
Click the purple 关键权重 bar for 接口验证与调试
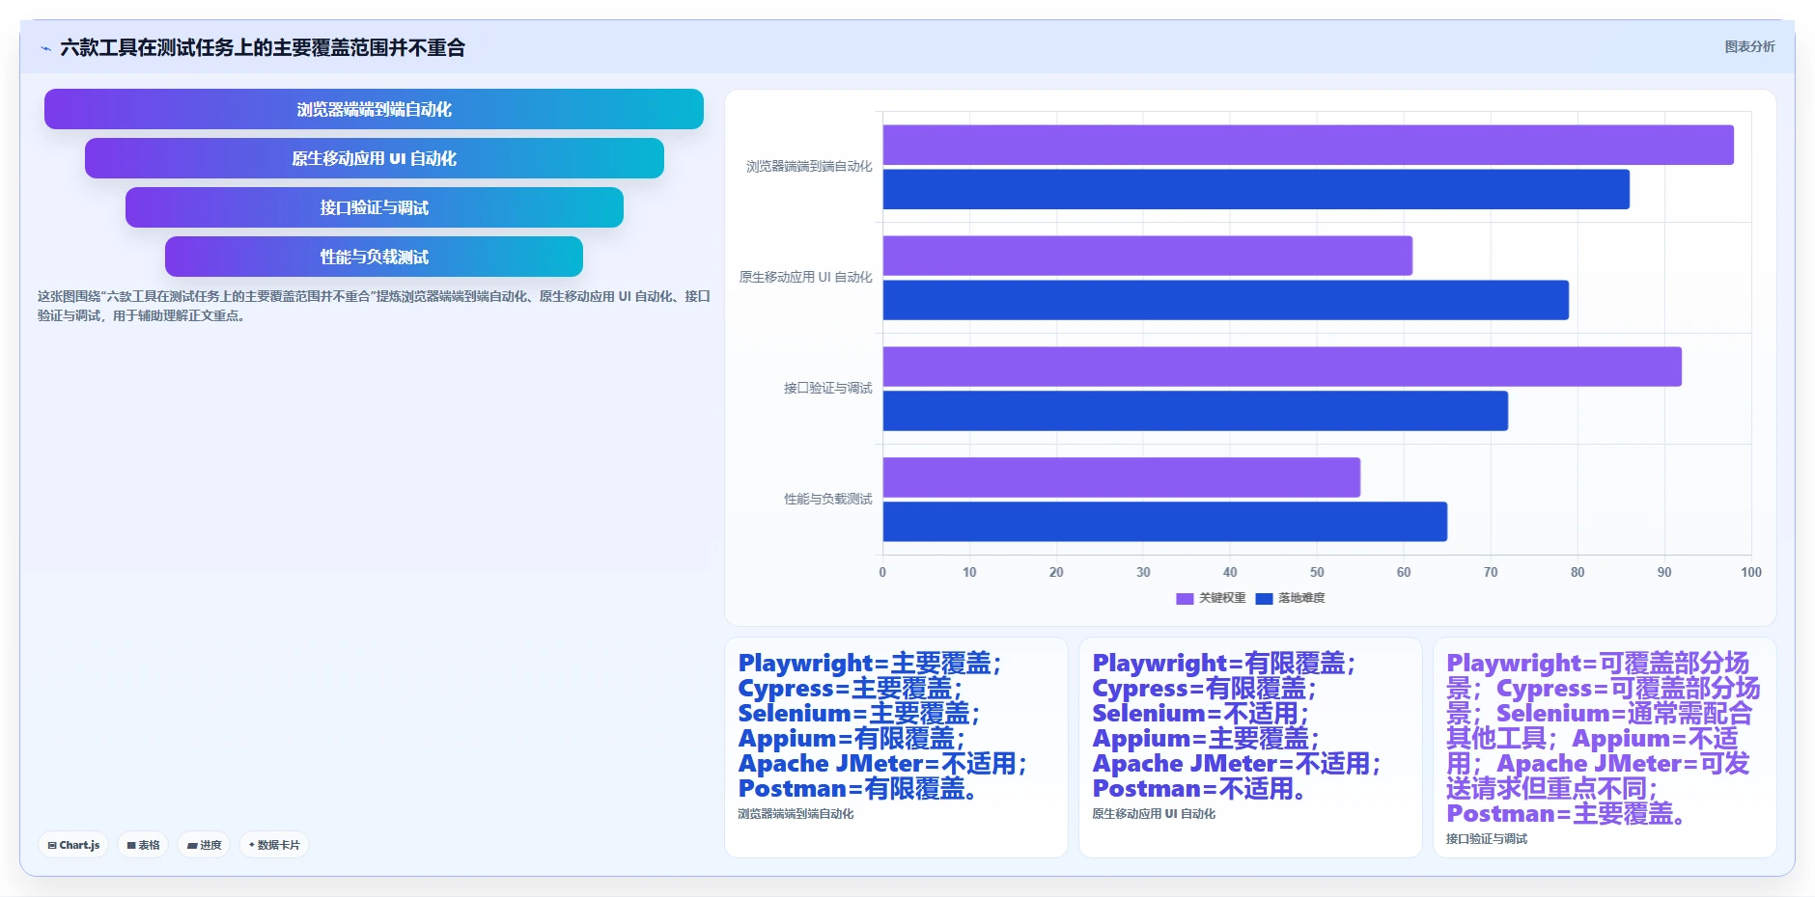coord(1282,367)
